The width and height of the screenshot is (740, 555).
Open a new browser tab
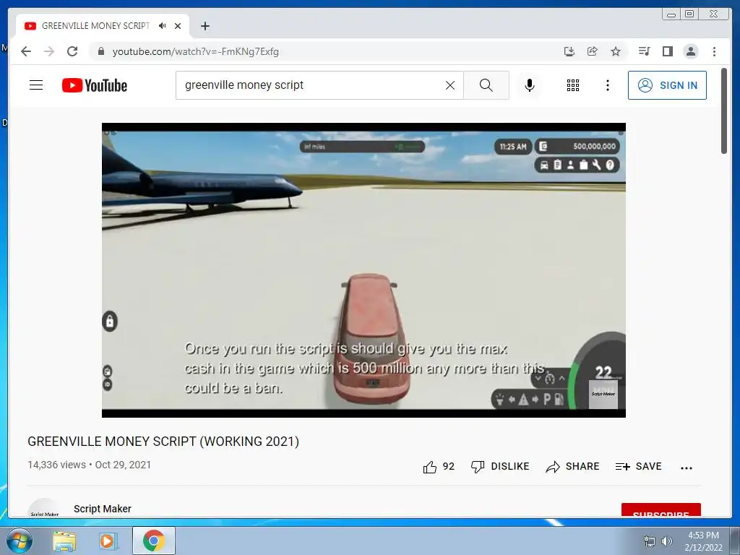pyautogui.click(x=205, y=26)
